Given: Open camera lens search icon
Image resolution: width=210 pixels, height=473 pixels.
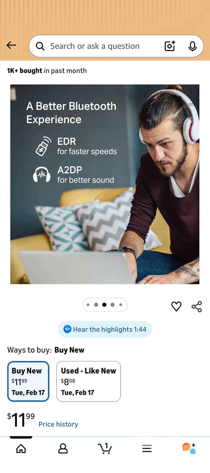Looking at the screenshot, I should tap(170, 46).
